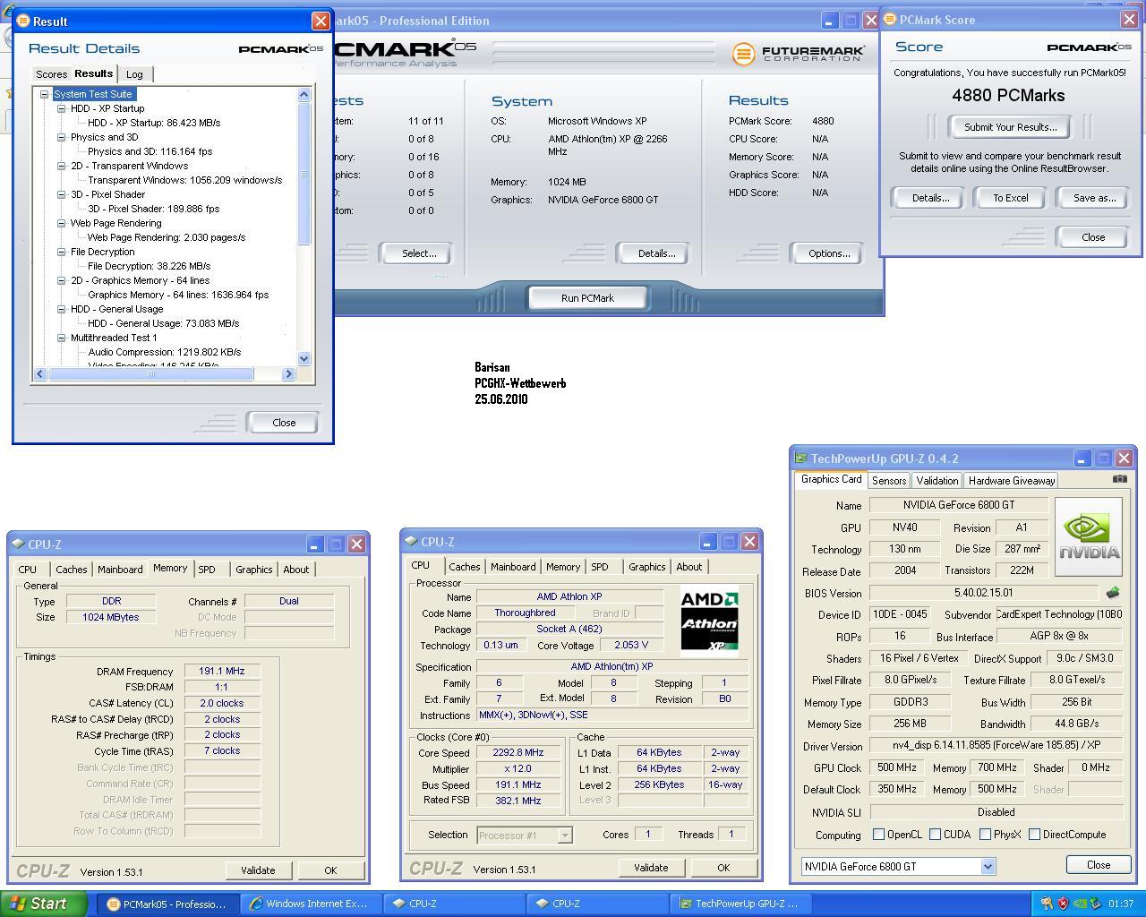The image size is (1146, 917).
Task: Click the AMD Athlon XP logo in CPU-Z
Action: (x=709, y=620)
